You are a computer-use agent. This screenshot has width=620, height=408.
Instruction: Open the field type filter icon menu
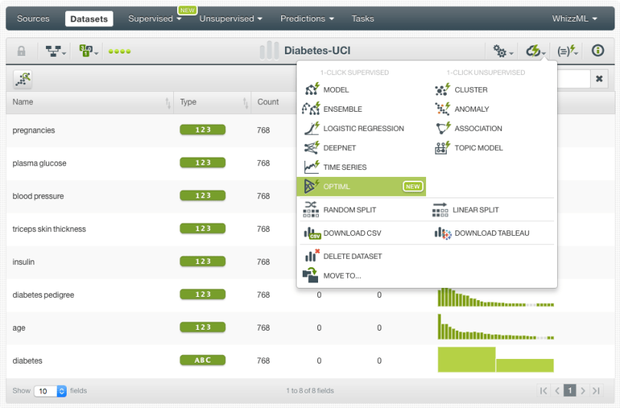point(88,51)
